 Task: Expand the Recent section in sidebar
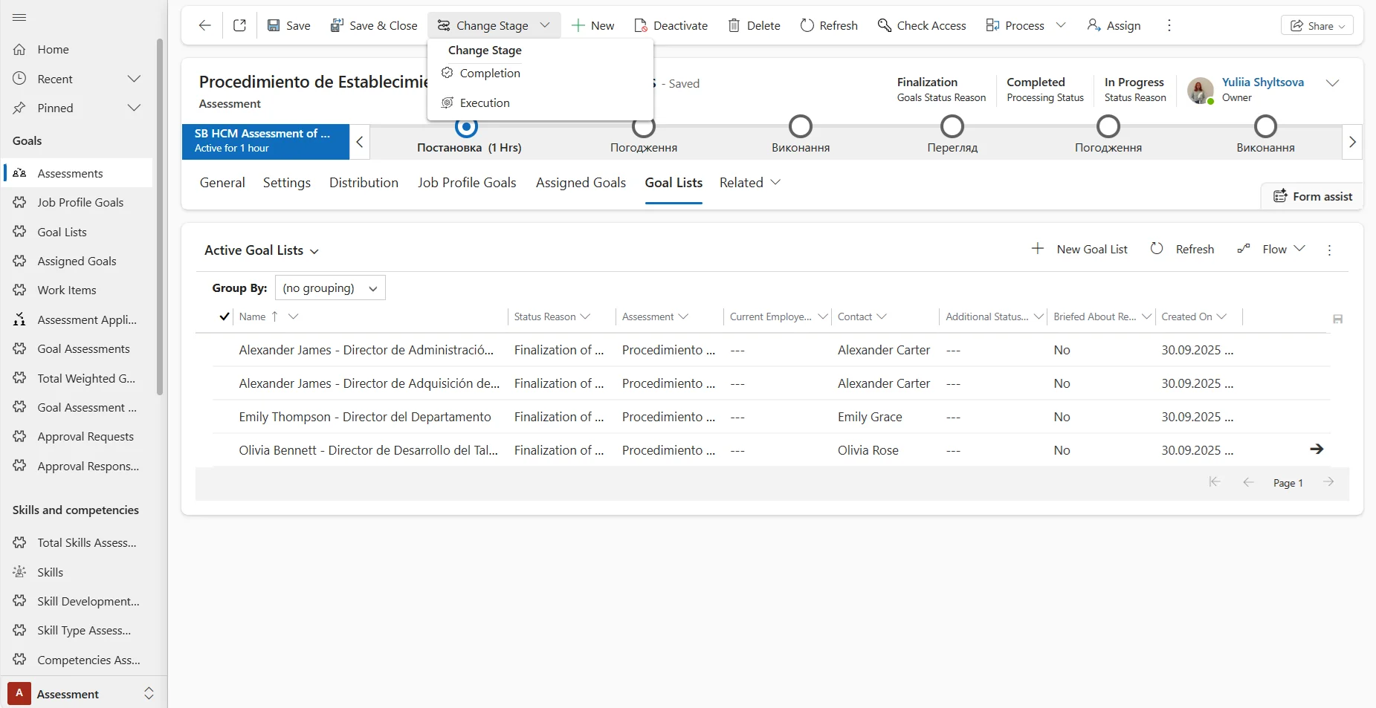pyautogui.click(x=134, y=79)
